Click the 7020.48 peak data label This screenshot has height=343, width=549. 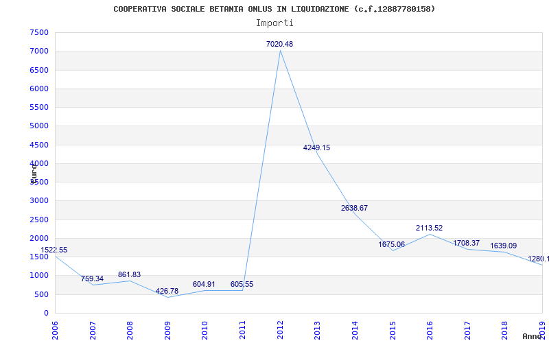pyautogui.click(x=279, y=44)
